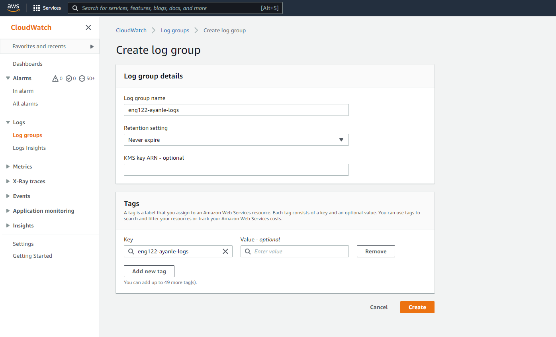Click the search icon in Key field
Viewport: 556px width, 337px height.
pos(131,251)
